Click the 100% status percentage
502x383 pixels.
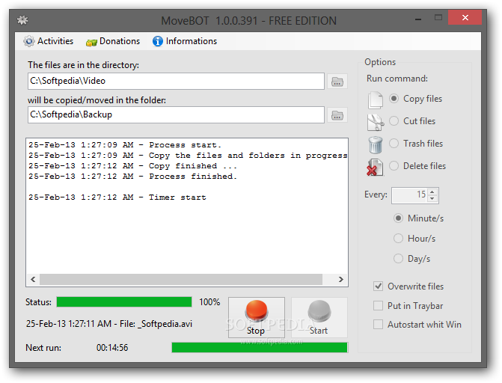[x=209, y=302]
